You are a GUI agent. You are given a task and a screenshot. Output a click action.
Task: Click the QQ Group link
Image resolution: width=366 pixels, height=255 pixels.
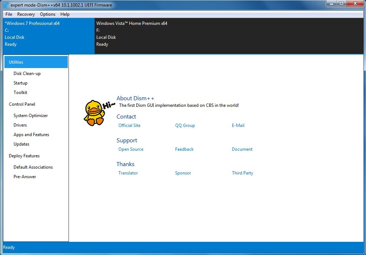click(185, 125)
